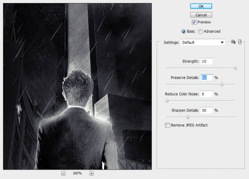
Task: Toggle the Preview checkbox
Action: click(x=194, y=22)
